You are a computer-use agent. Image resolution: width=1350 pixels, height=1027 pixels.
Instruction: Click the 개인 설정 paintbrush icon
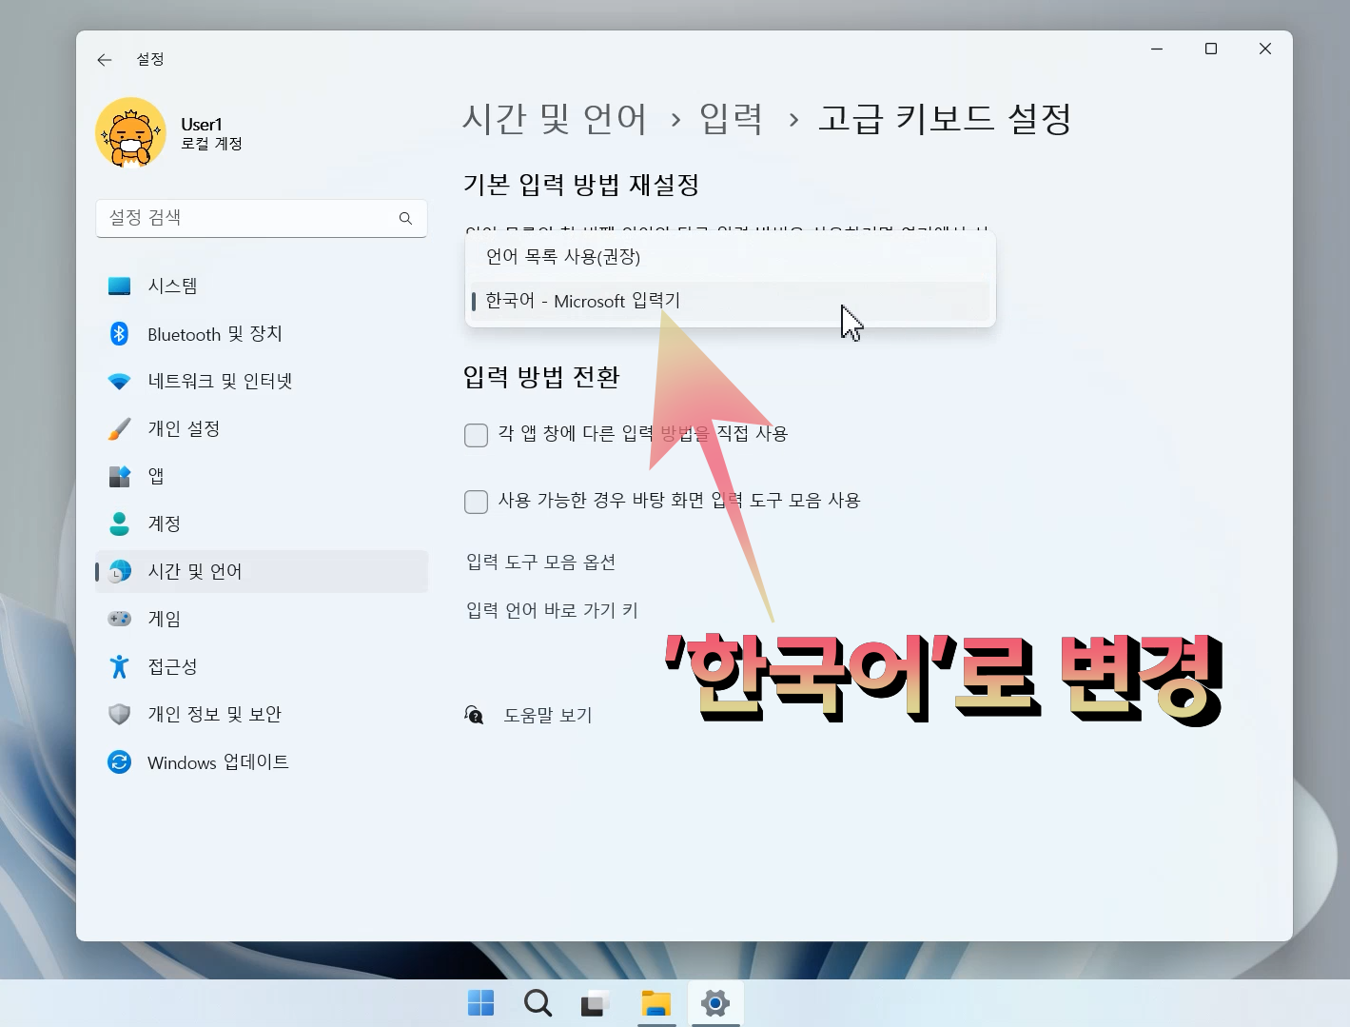[119, 428]
